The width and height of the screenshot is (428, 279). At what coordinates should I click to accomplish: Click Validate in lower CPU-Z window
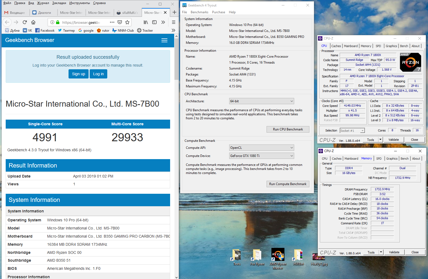(x=394, y=252)
